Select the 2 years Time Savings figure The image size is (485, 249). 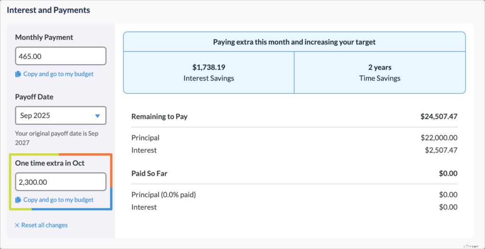tap(379, 67)
